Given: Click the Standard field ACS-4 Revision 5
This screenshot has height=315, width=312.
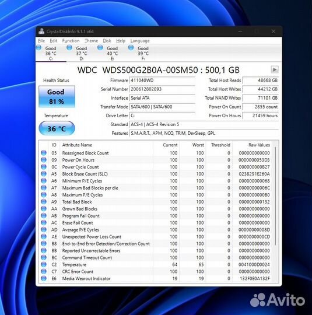Looking at the screenshot, I should tap(204, 125).
